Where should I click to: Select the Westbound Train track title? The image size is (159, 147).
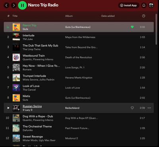coord(34,56)
